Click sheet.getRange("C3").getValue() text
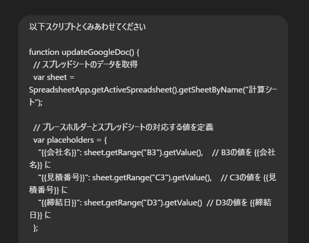Viewport: 309px width, 243px height. point(152,178)
